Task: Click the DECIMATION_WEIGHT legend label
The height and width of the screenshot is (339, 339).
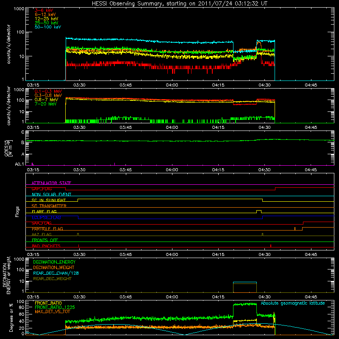Action: [x=54, y=267]
